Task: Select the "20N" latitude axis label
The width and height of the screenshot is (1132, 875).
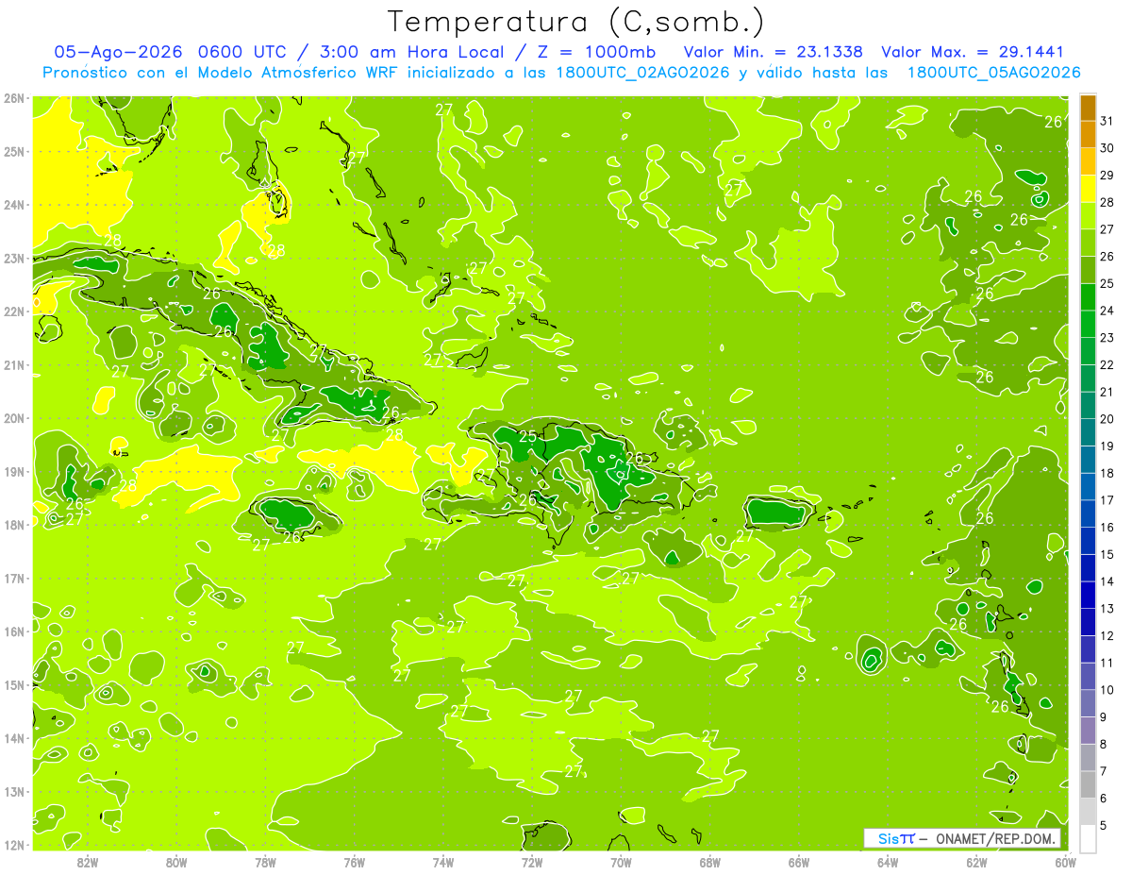Action: 14,418
